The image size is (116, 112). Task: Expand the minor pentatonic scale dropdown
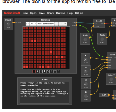point(45,24)
